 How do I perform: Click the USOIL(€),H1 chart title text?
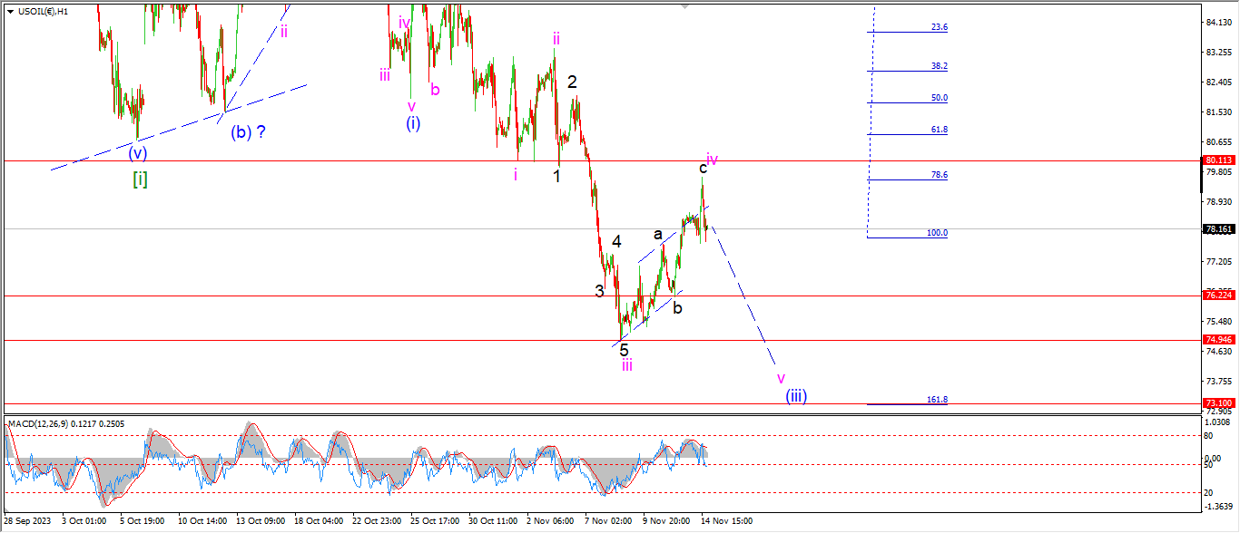(x=43, y=11)
